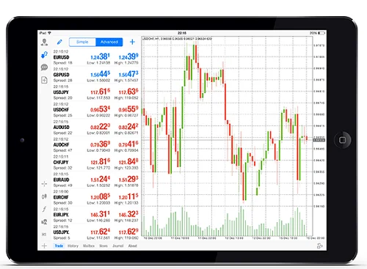Open the News tab
The width and height of the screenshot is (367, 269).
click(103, 246)
